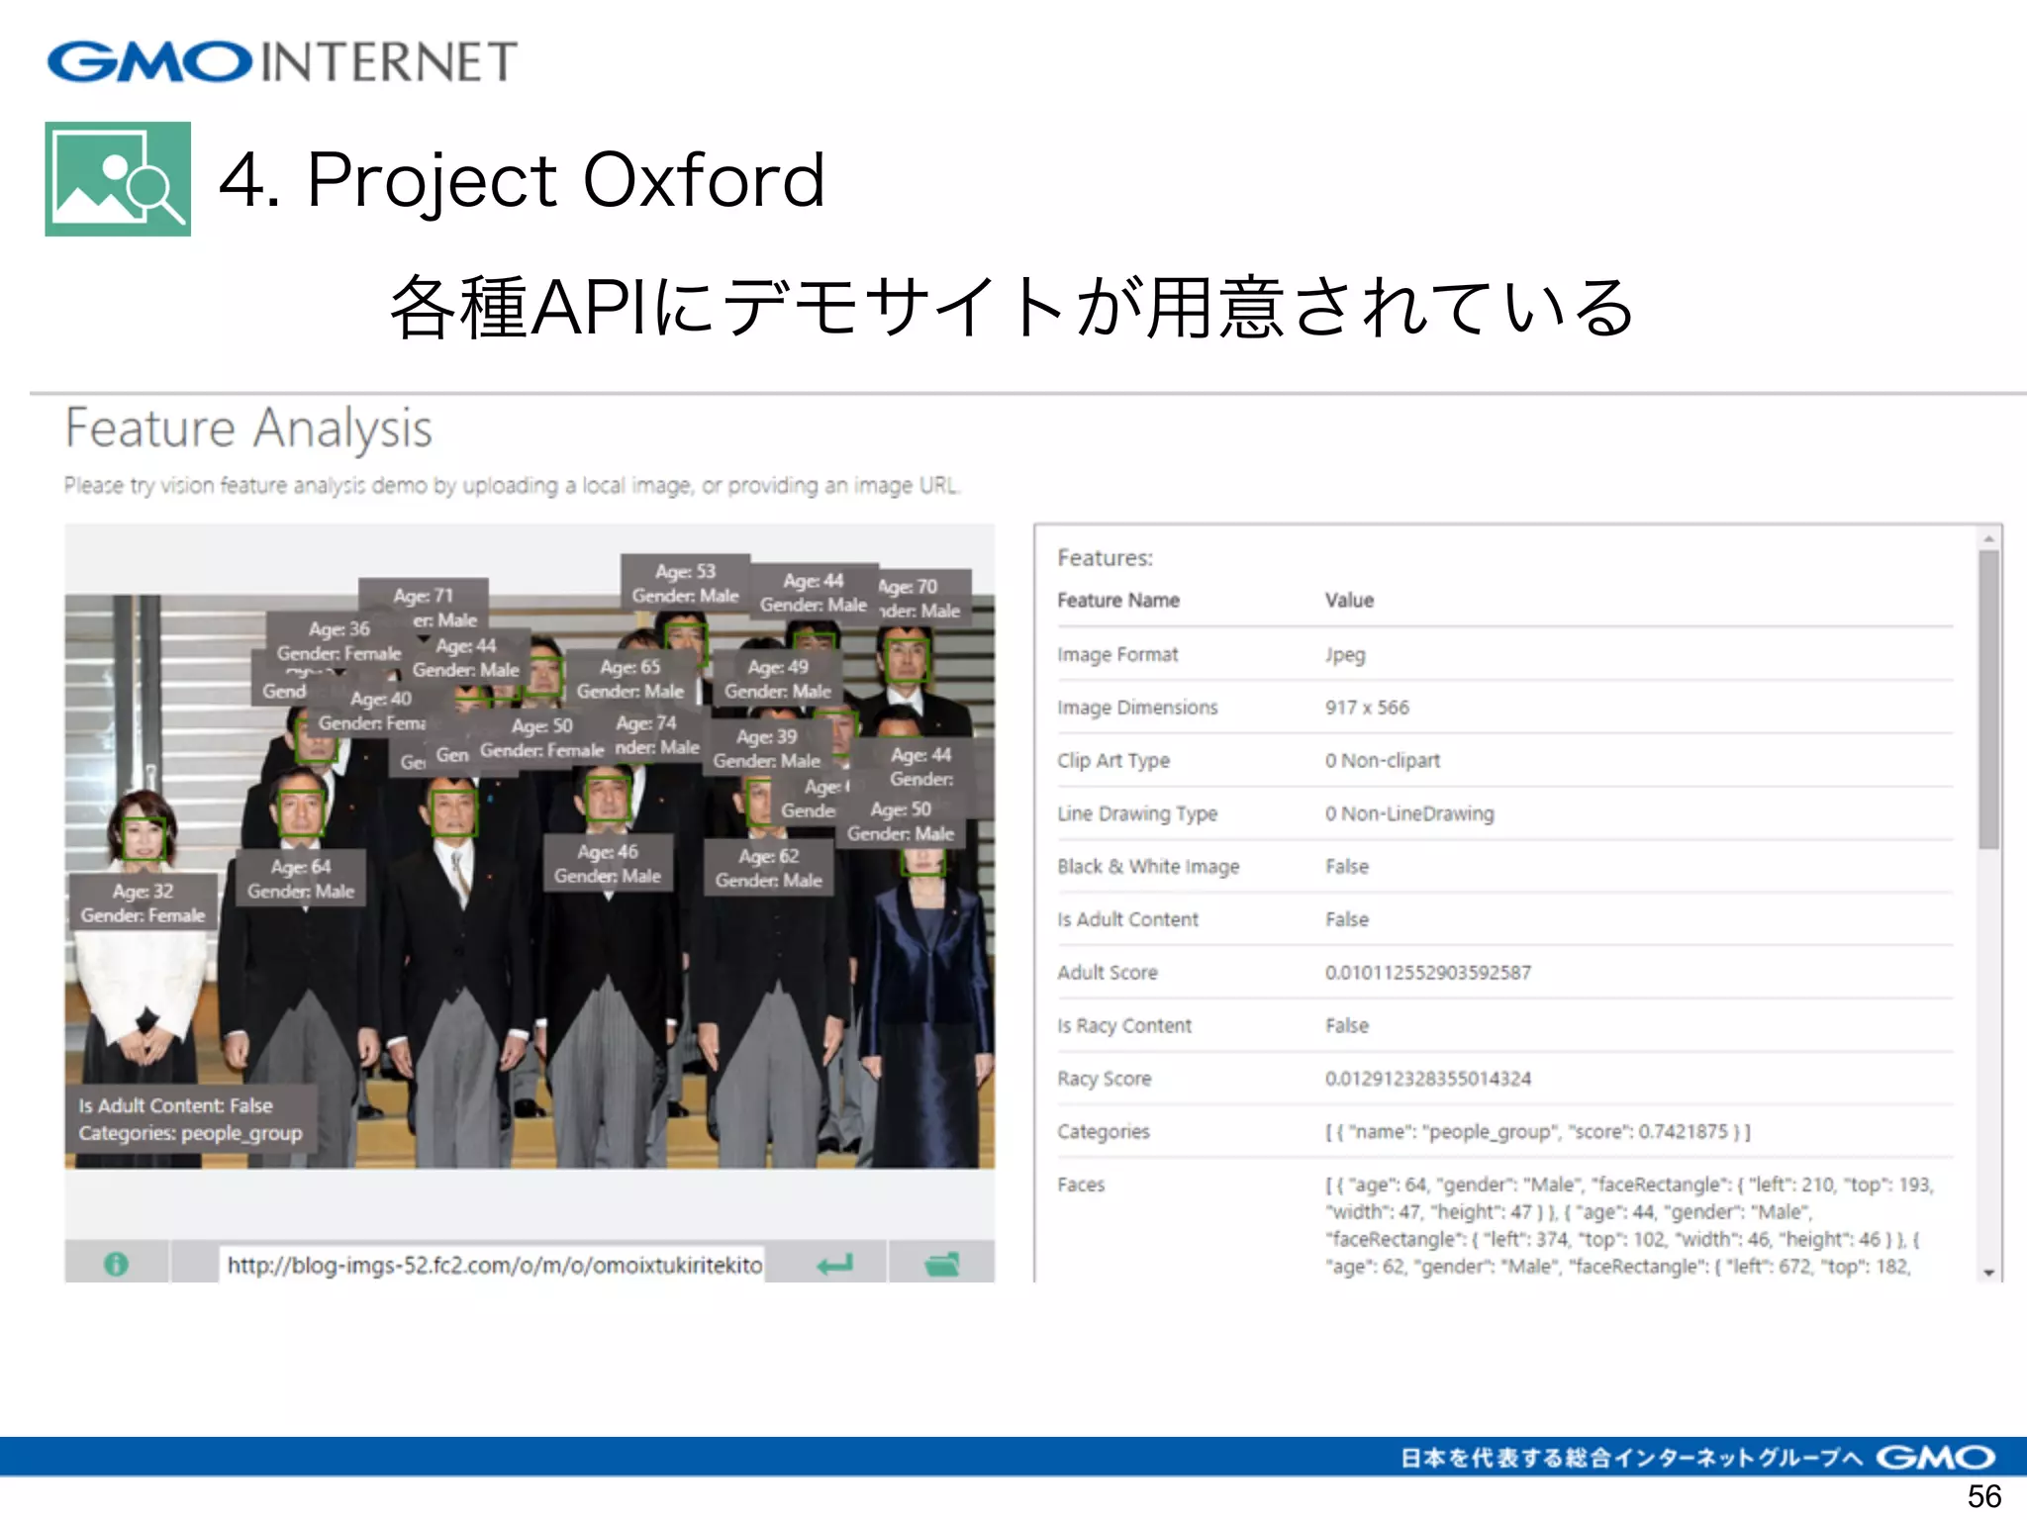Open a local image with the folder icon
This screenshot has height=1520, width=2027.
941,1264
